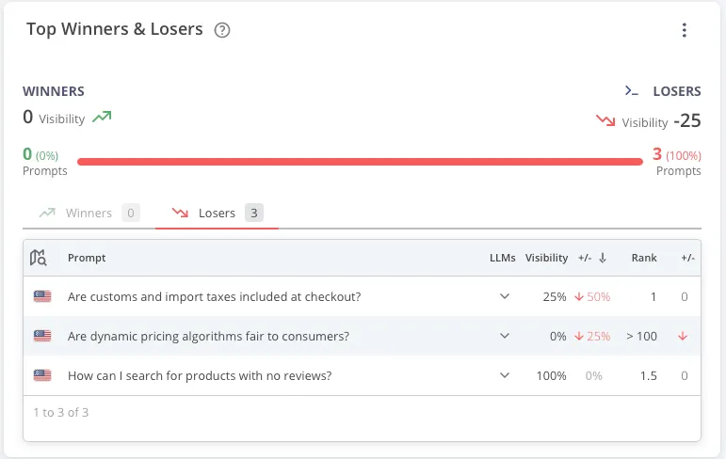Click the map search icon in table header
726x459 pixels.
[39, 258]
